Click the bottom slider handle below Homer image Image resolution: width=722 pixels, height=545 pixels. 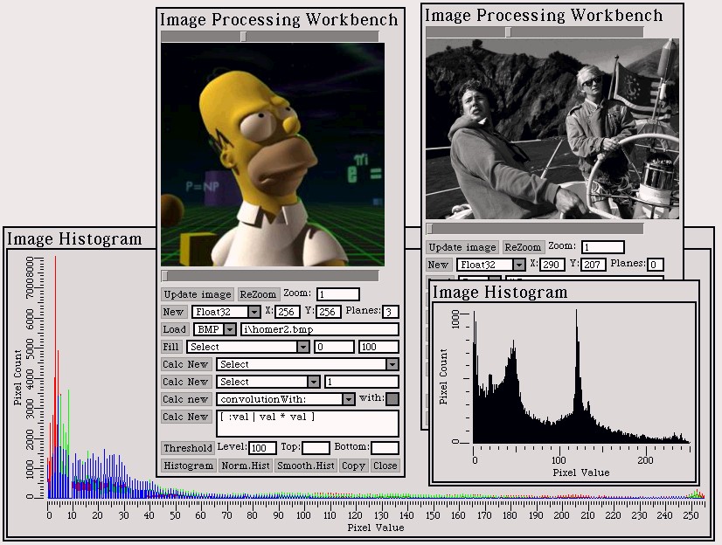click(165, 276)
